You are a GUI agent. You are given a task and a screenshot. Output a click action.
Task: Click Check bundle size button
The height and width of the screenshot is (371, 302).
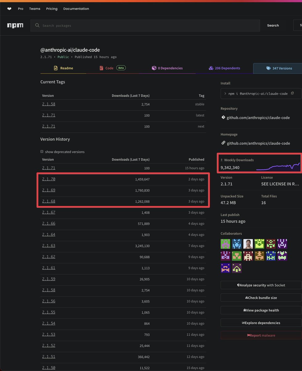click(x=261, y=298)
